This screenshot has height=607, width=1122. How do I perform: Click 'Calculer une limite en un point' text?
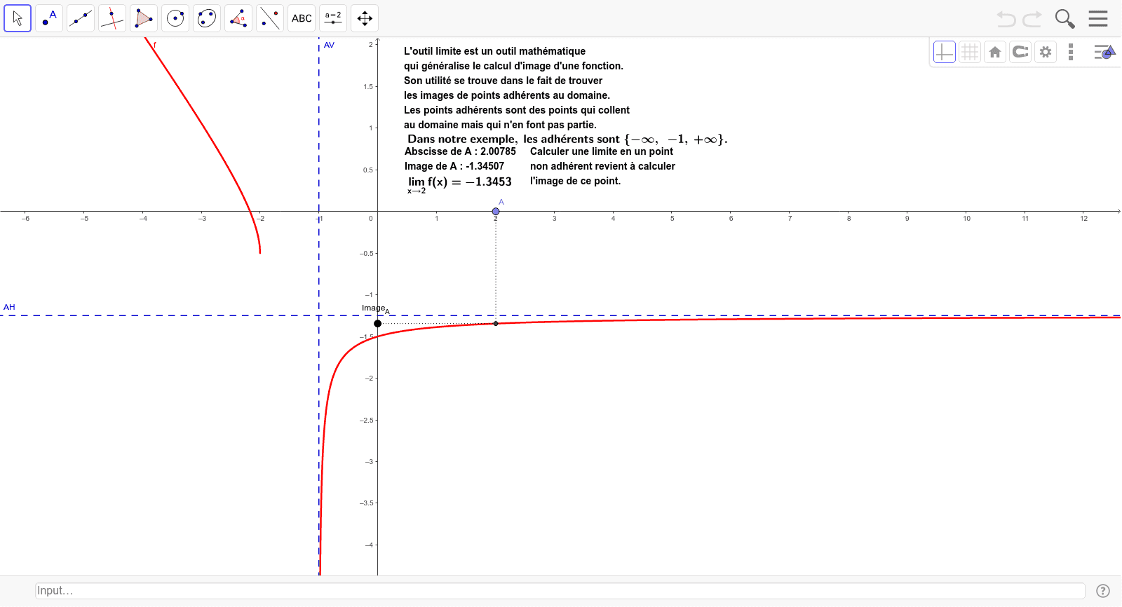(x=602, y=151)
